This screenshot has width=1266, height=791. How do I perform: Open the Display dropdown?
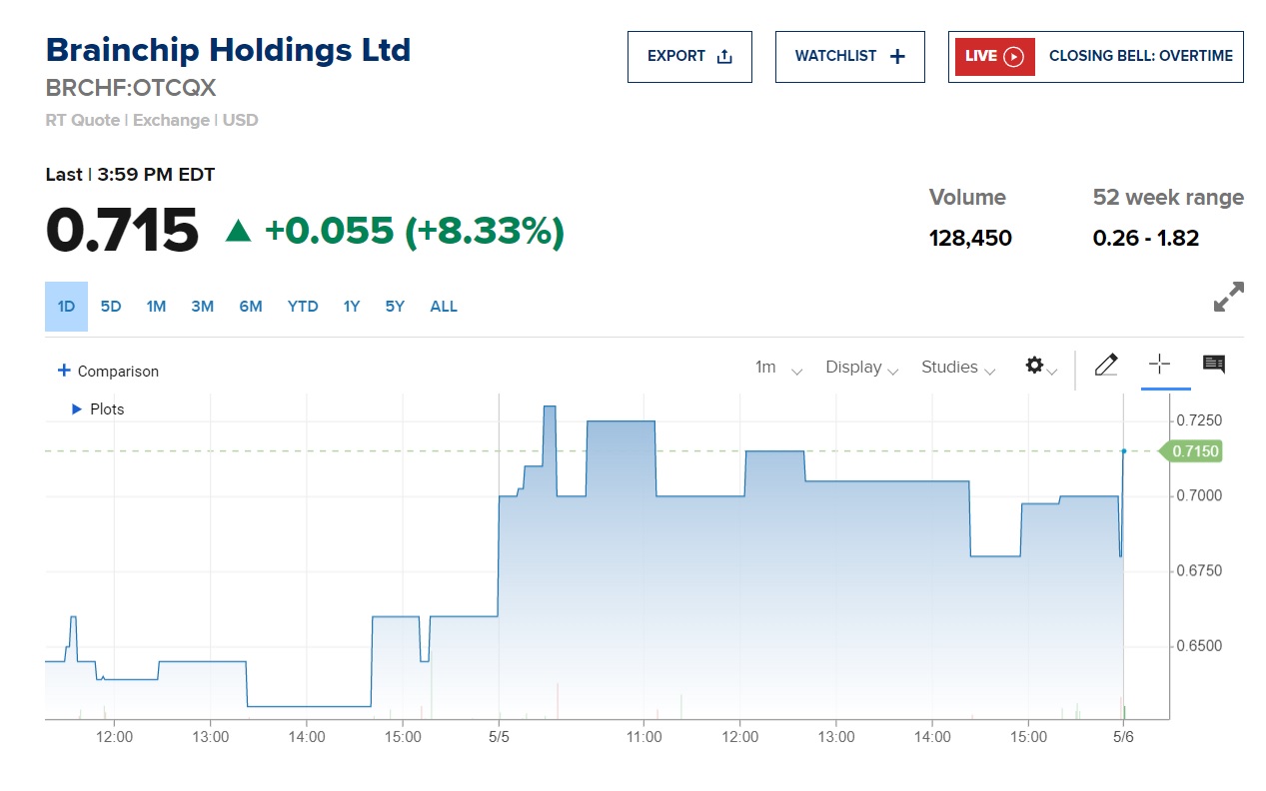(x=861, y=368)
